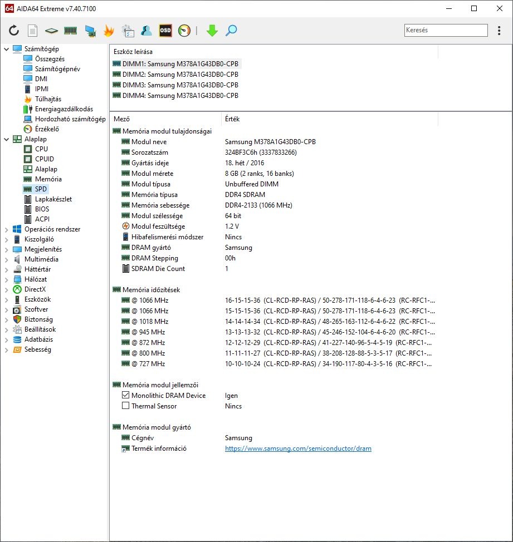Image resolution: width=513 pixels, height=542 pixels.
Task: Select the Adatbázis tree item
Action: coord(38,339)
